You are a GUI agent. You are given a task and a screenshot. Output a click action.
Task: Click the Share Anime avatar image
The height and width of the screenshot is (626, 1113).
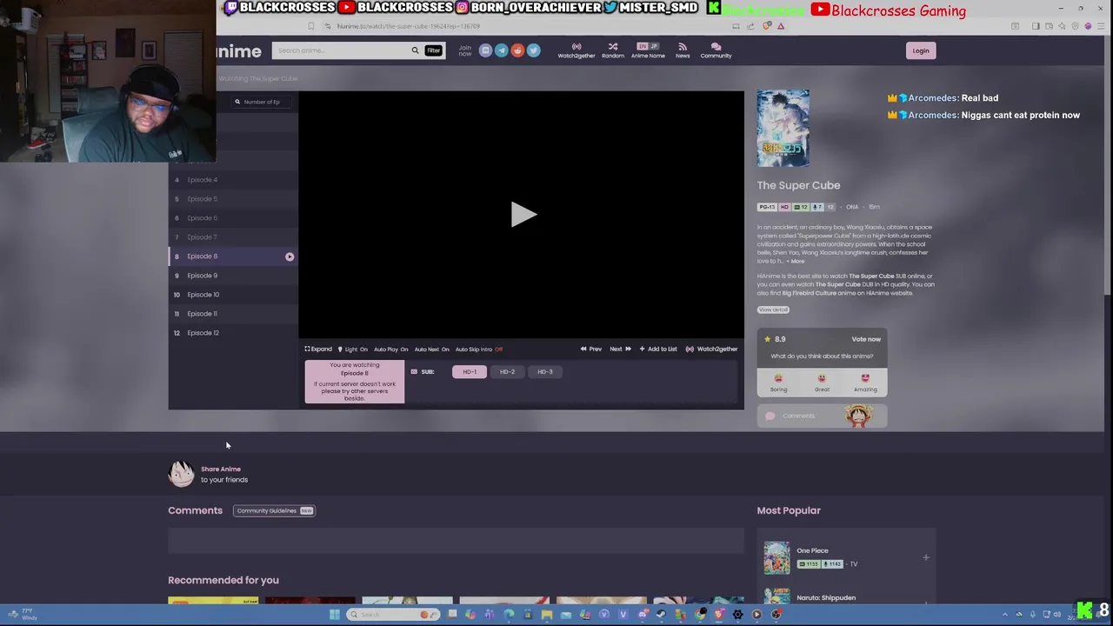(x=181, y=474)
